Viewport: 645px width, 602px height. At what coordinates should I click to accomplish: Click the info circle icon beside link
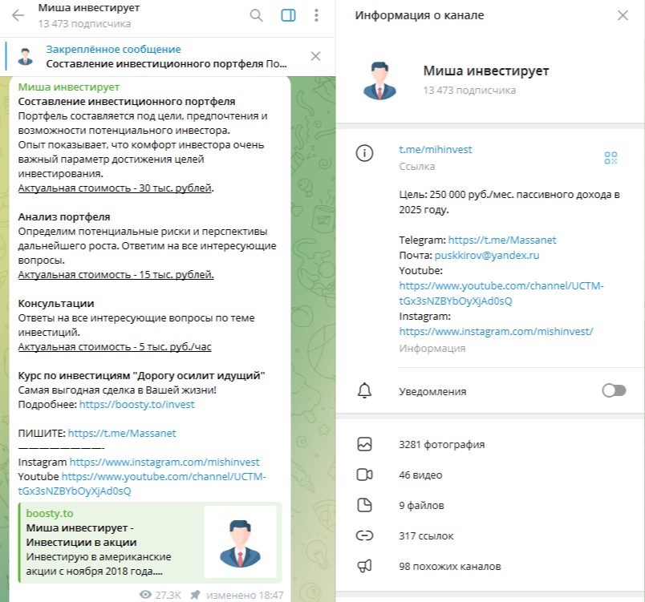[x=364, y=153]
